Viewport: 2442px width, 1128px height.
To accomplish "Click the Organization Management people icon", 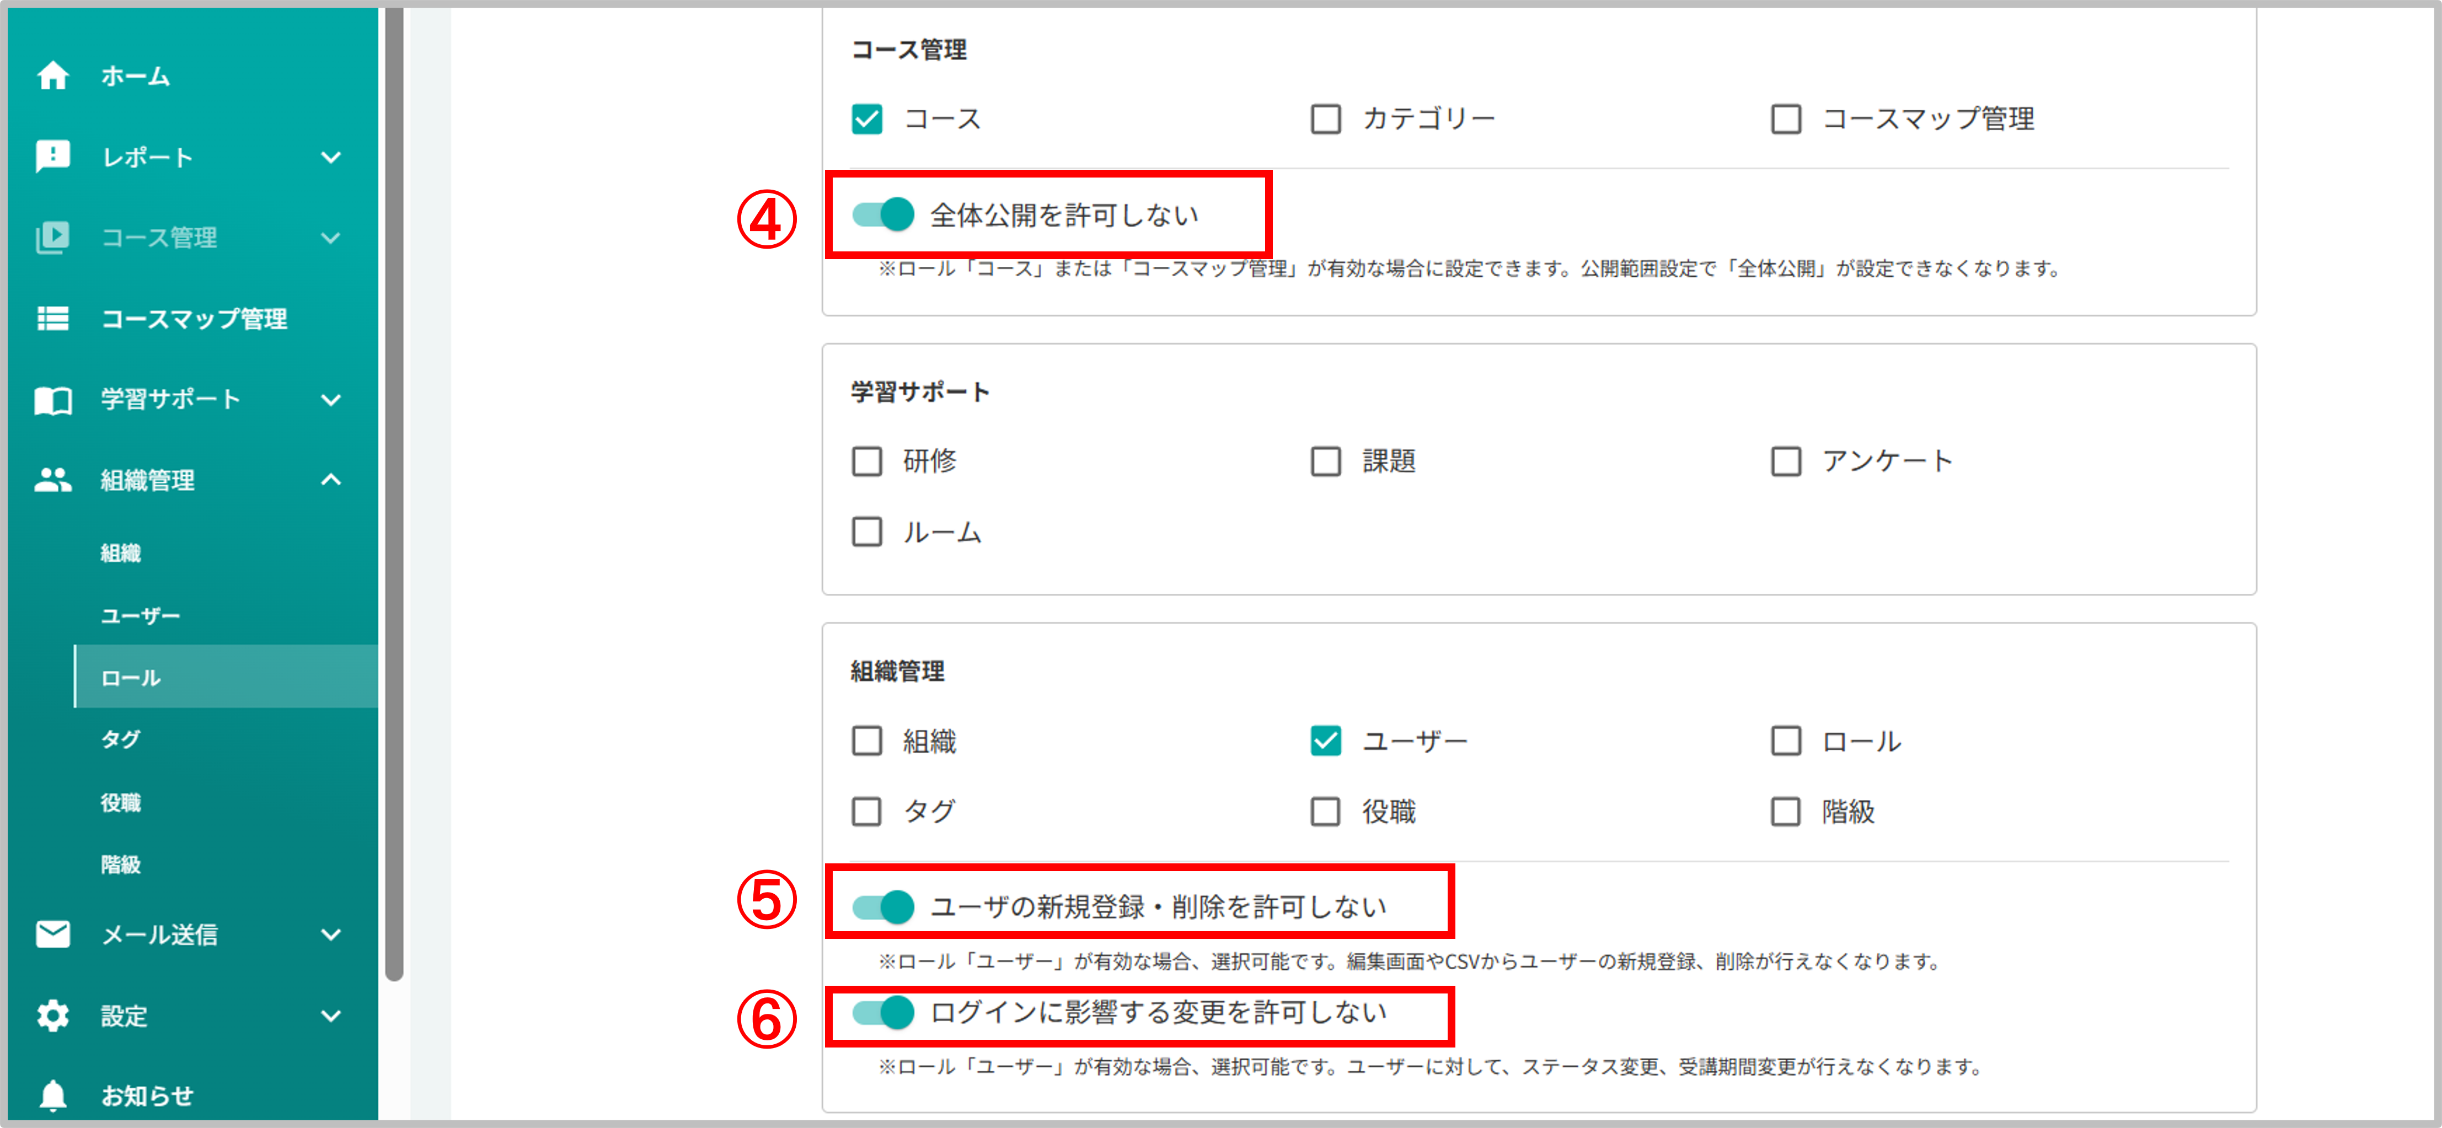I will click(53, 481).
